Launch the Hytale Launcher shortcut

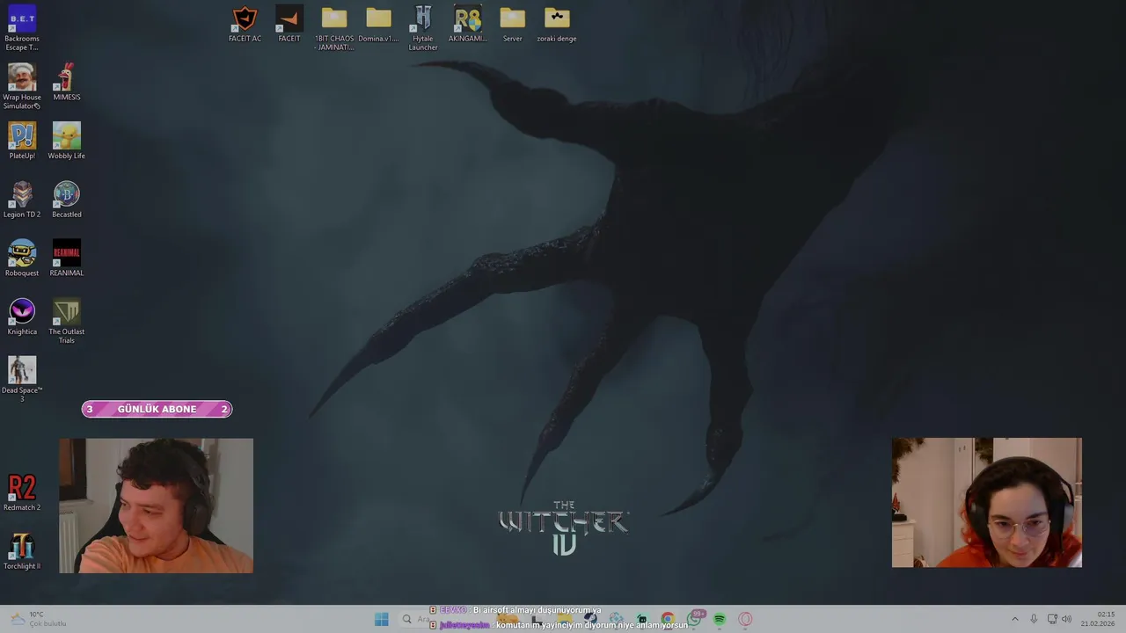click(423, 28)
